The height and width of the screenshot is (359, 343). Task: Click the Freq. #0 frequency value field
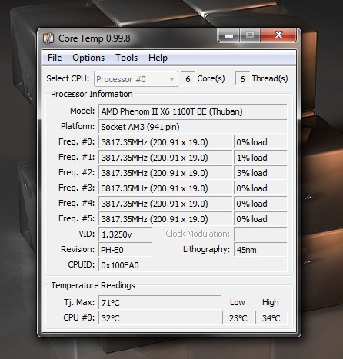[165, 142]
